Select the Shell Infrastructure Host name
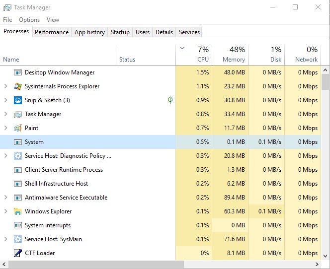This screenshot has width=330, height=269. 56,184
